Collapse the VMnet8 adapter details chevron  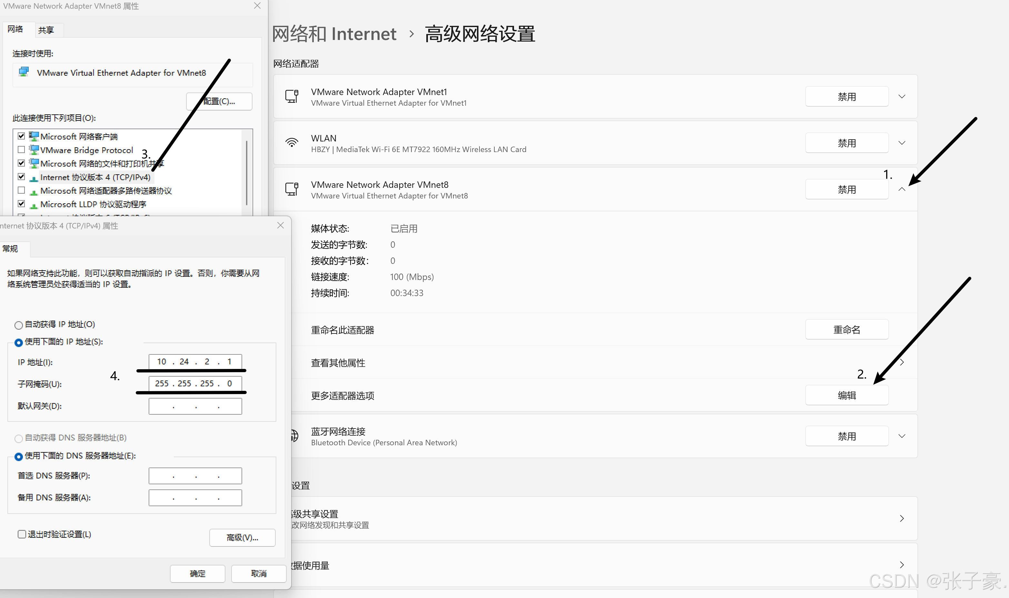902,189
